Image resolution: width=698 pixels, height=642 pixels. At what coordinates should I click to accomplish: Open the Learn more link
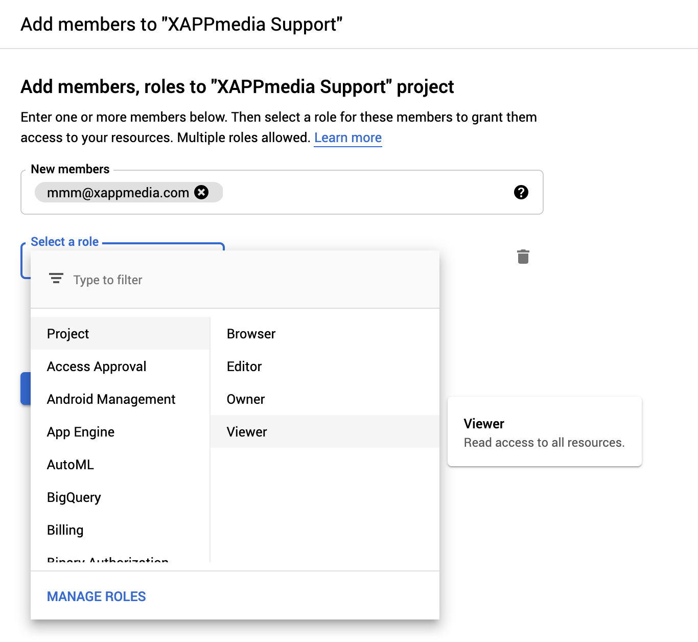point(348,137)
